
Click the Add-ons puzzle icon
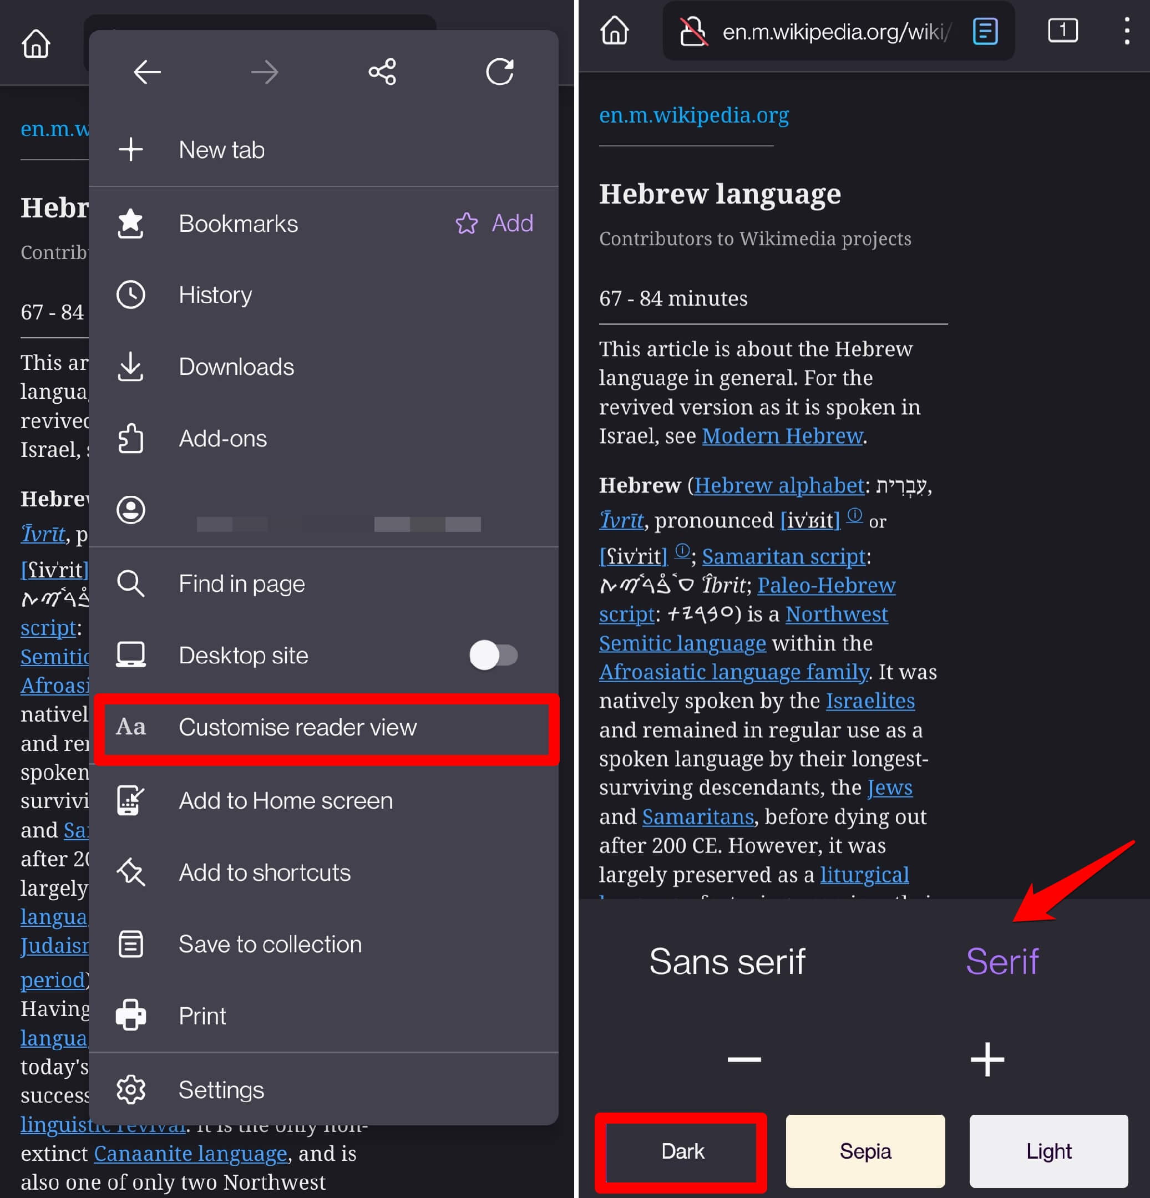point(131,438)
